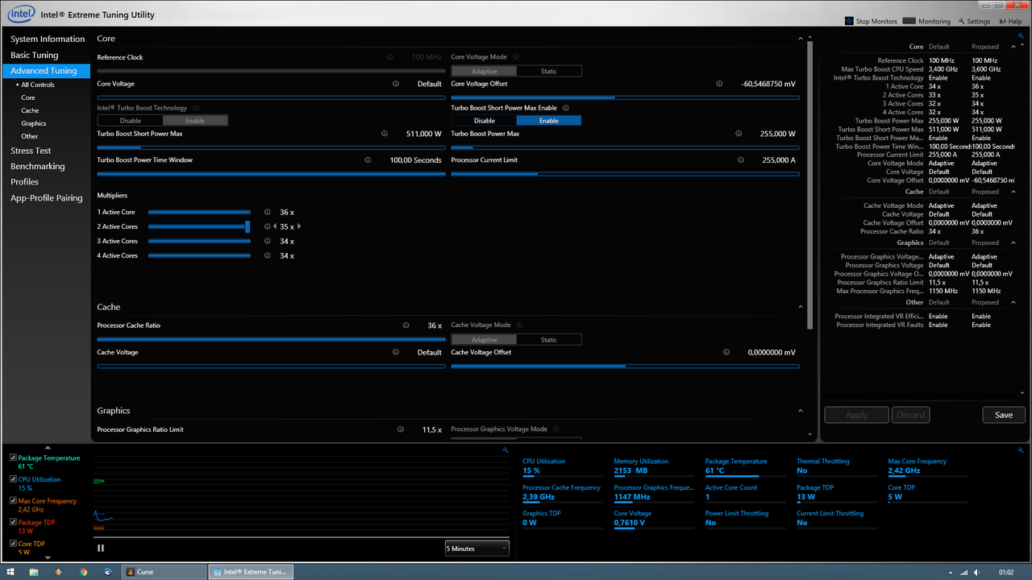Click the Apply button
The width and height of the screenshot is (1032, 580).
pyautogui.click(x=856, y=415)
